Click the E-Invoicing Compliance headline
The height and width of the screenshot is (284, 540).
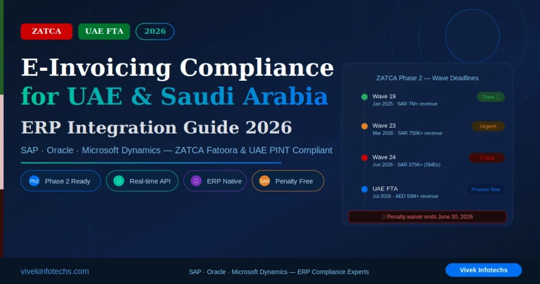[177, 68]
